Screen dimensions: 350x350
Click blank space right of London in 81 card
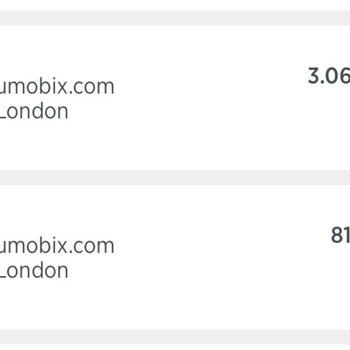click(x=182, y=271)
